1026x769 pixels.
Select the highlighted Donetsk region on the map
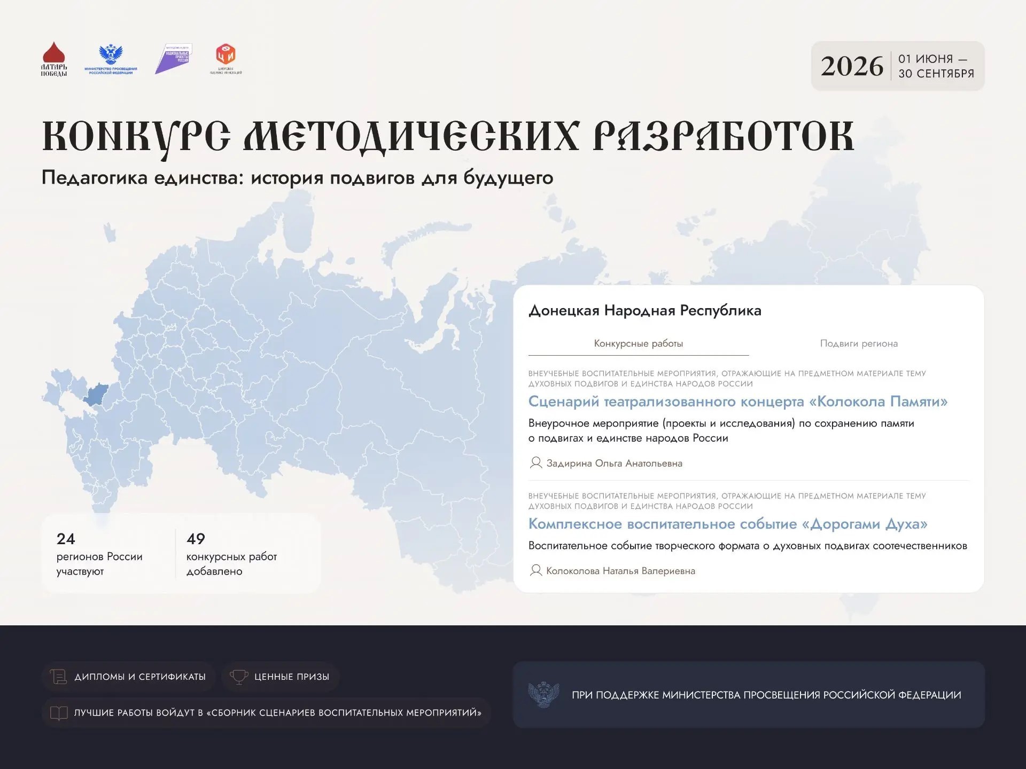click(x=96, y=394)
